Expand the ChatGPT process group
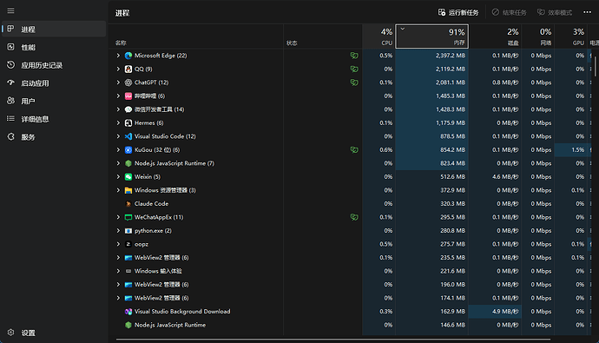The height and width of the screenshot is (343, 599). click(x=118, y=82)
